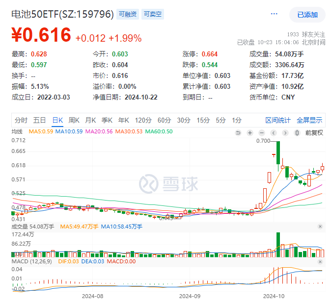Click the 0.700 high marker on chart

[263, 141]
